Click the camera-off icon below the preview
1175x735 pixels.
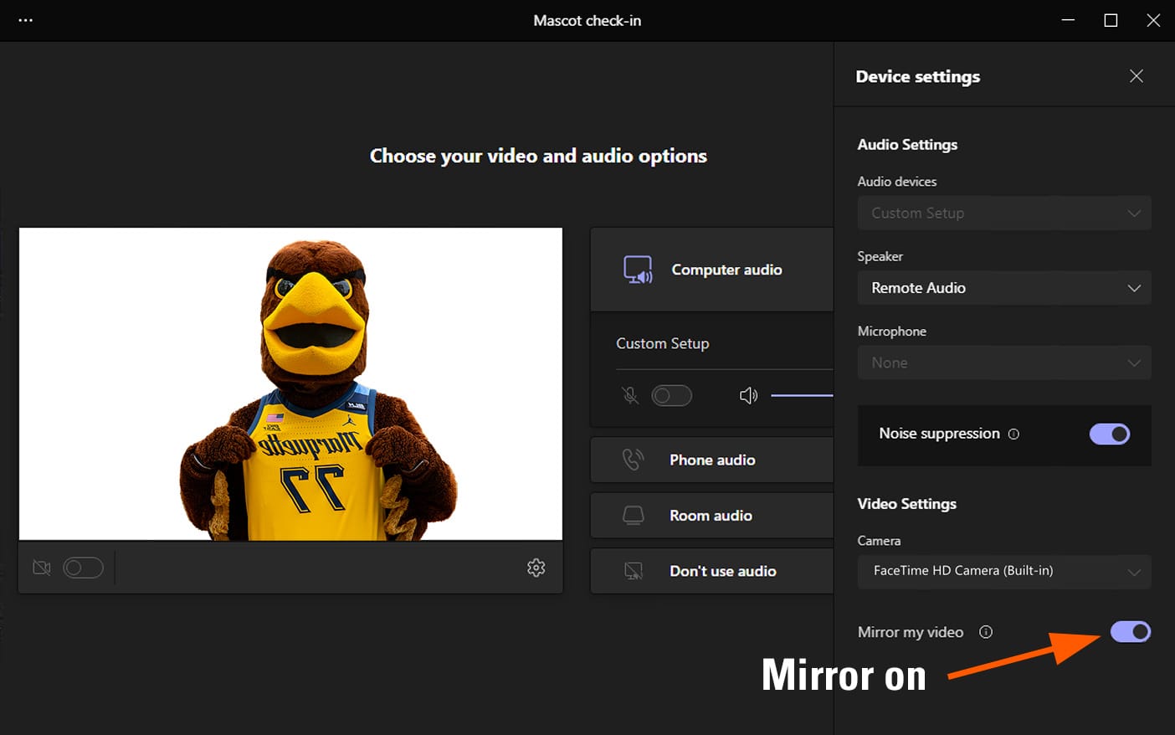pyautogui.click(x=42, y=568)
